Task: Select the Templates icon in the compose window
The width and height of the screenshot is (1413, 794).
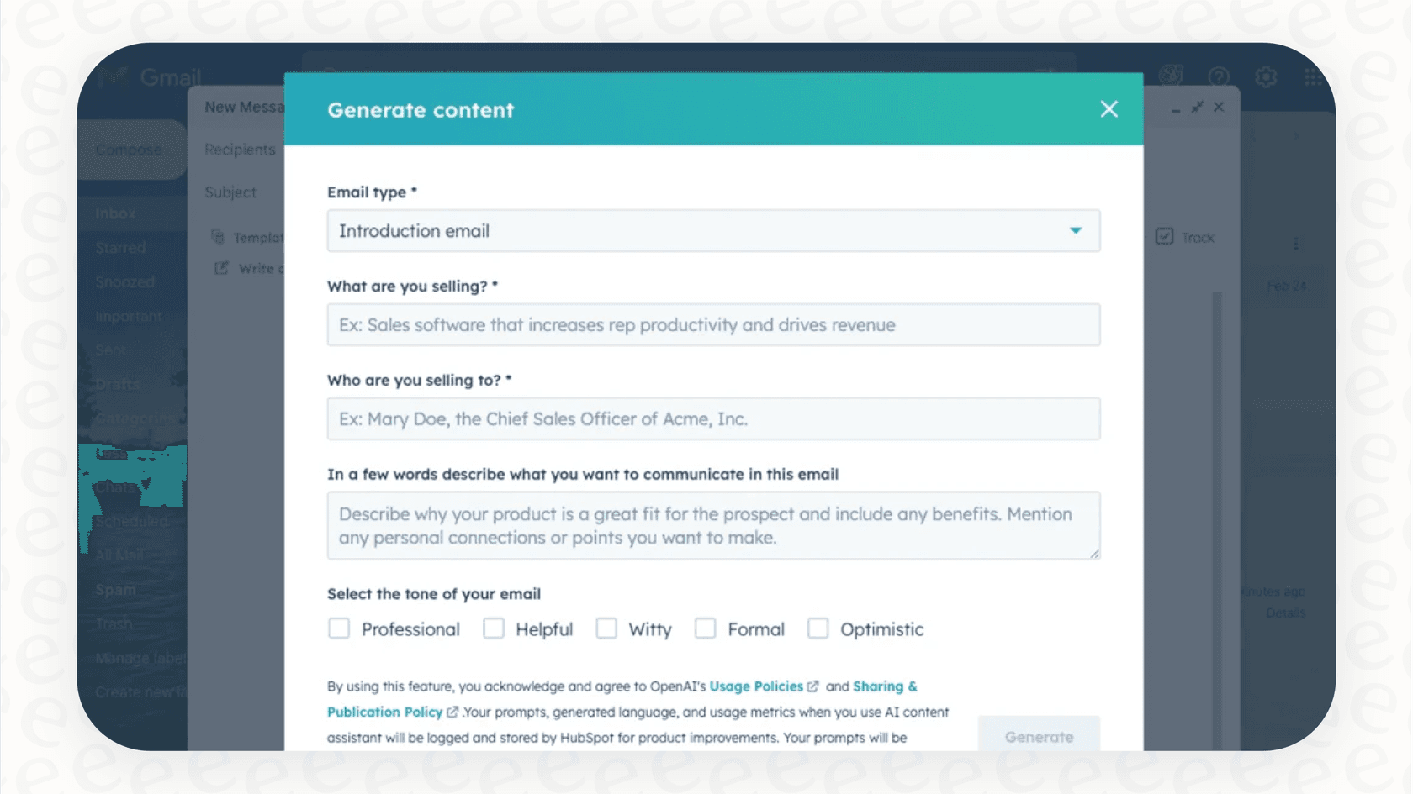Action: [x=218, y=237]
